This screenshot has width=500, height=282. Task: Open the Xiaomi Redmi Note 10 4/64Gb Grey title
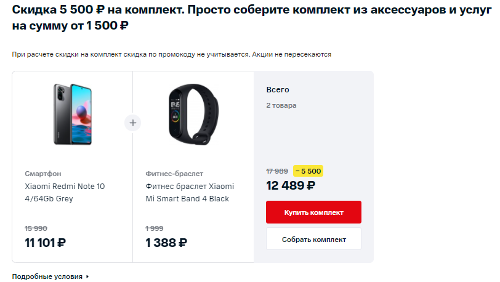(65, 192)
